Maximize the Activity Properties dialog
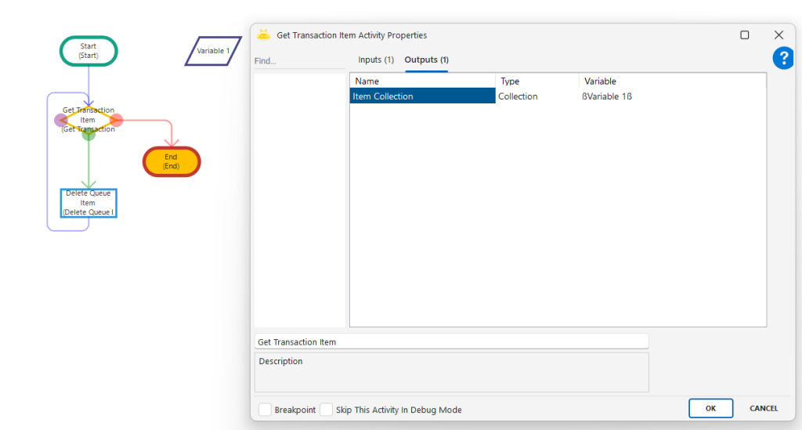 click(744, 35)
